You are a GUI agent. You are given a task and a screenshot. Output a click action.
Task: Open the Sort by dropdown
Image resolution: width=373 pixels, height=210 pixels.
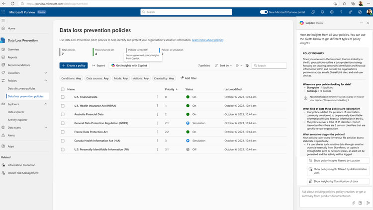click(223, 66)
